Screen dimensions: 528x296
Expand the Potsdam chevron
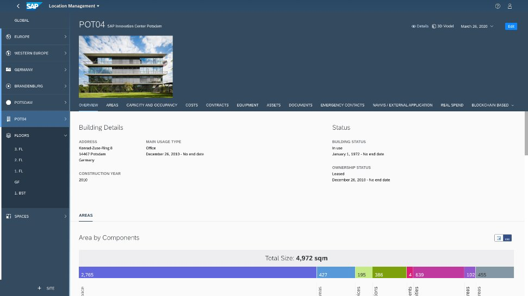[x=65, y=103]
